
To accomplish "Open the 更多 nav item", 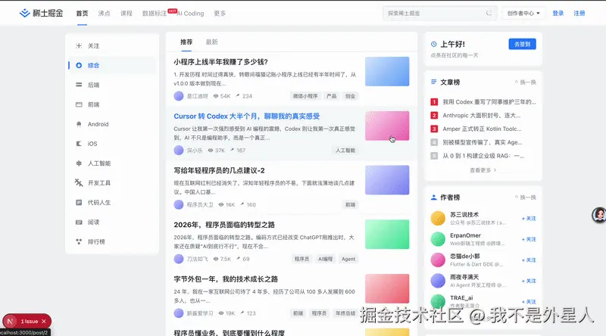I will point(220,13).
